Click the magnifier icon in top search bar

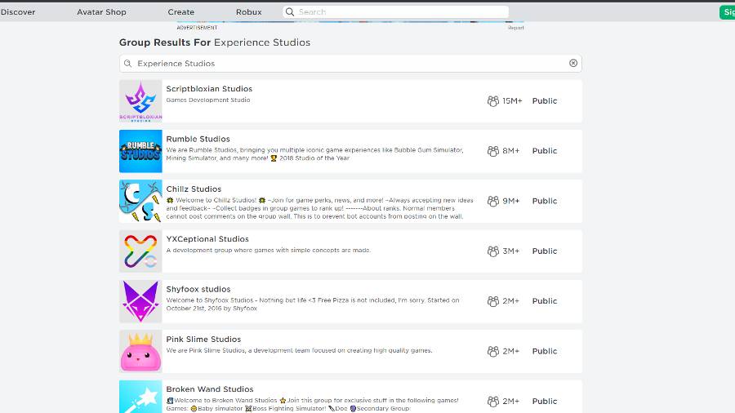click(290, 11)
